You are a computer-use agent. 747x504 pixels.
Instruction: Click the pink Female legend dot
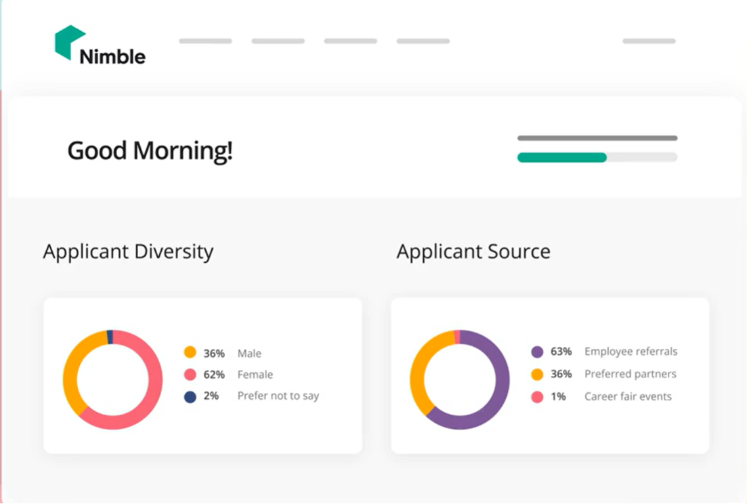190,375
